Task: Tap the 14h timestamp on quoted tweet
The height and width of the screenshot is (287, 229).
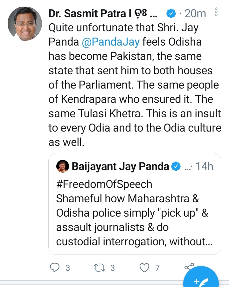Action: [x=204, y=166]
